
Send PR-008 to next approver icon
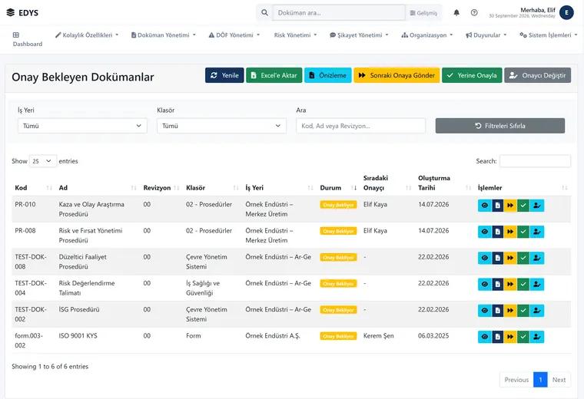510,232
